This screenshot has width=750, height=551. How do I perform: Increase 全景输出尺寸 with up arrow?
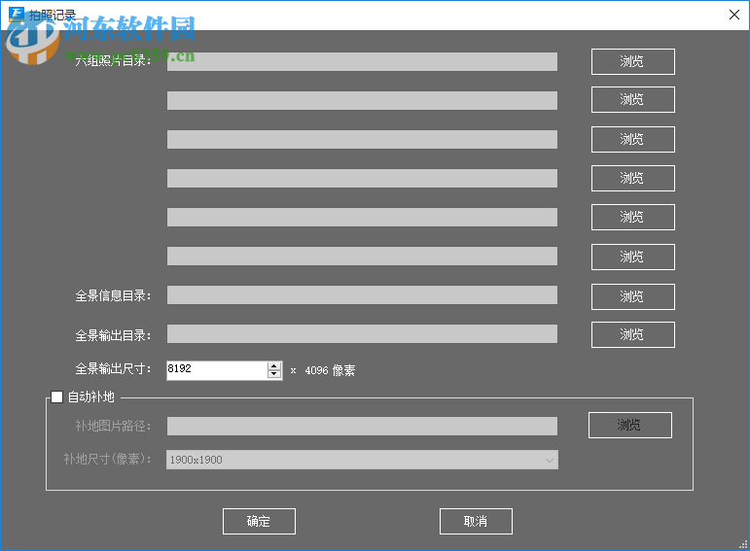(274, 366)
